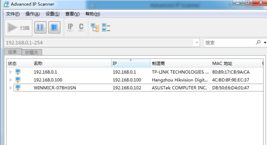
Task: Sort by the 制造商 column header
Action: [180, 63]
